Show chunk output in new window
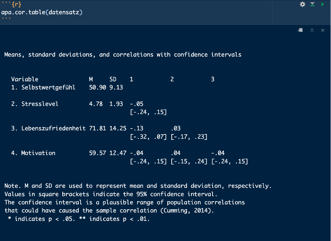 click(300, 30)
